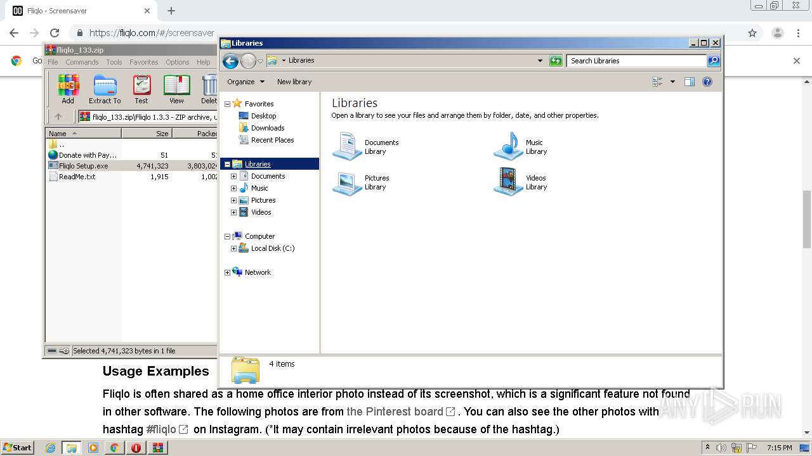This screenshot has width=812, height=456.
Task: Open Chrome profile avatar icon
Action: point(777,33)
